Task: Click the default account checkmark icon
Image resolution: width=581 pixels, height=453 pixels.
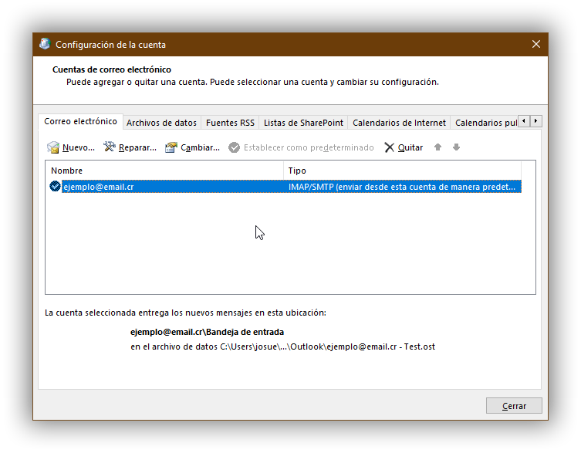Action: (x=55, y=186)
